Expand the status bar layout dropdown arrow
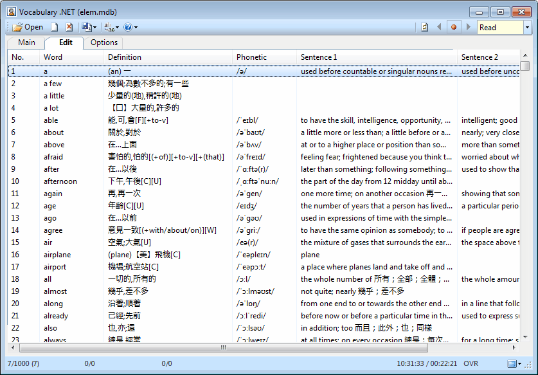Screen dimensions: 538x375 pos(519,364)
